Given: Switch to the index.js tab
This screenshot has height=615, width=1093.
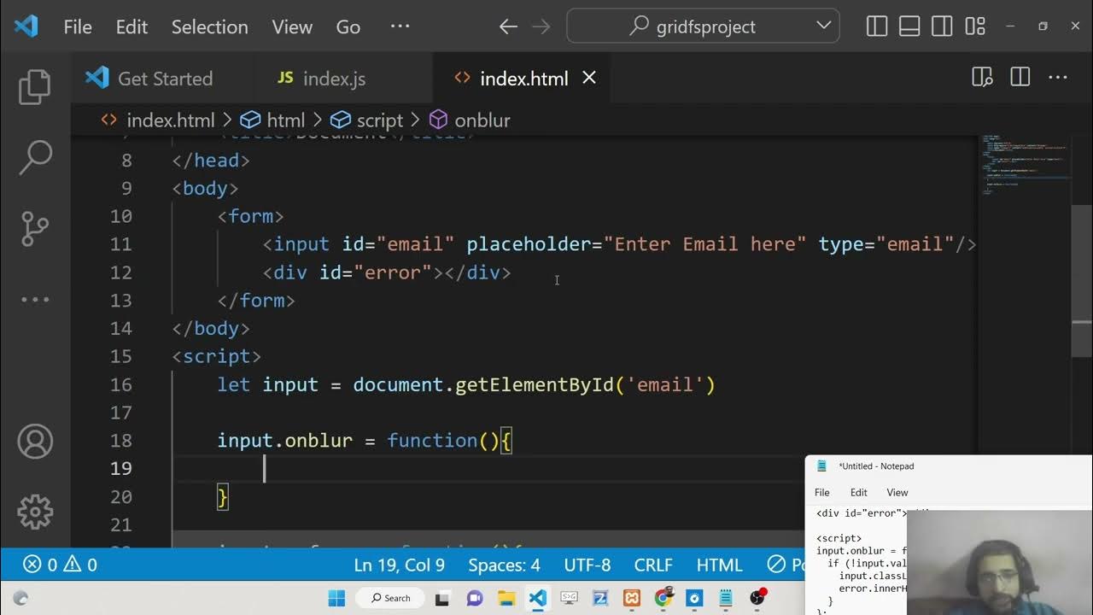Looking at the screenshot, I should (x=333, y=79).
